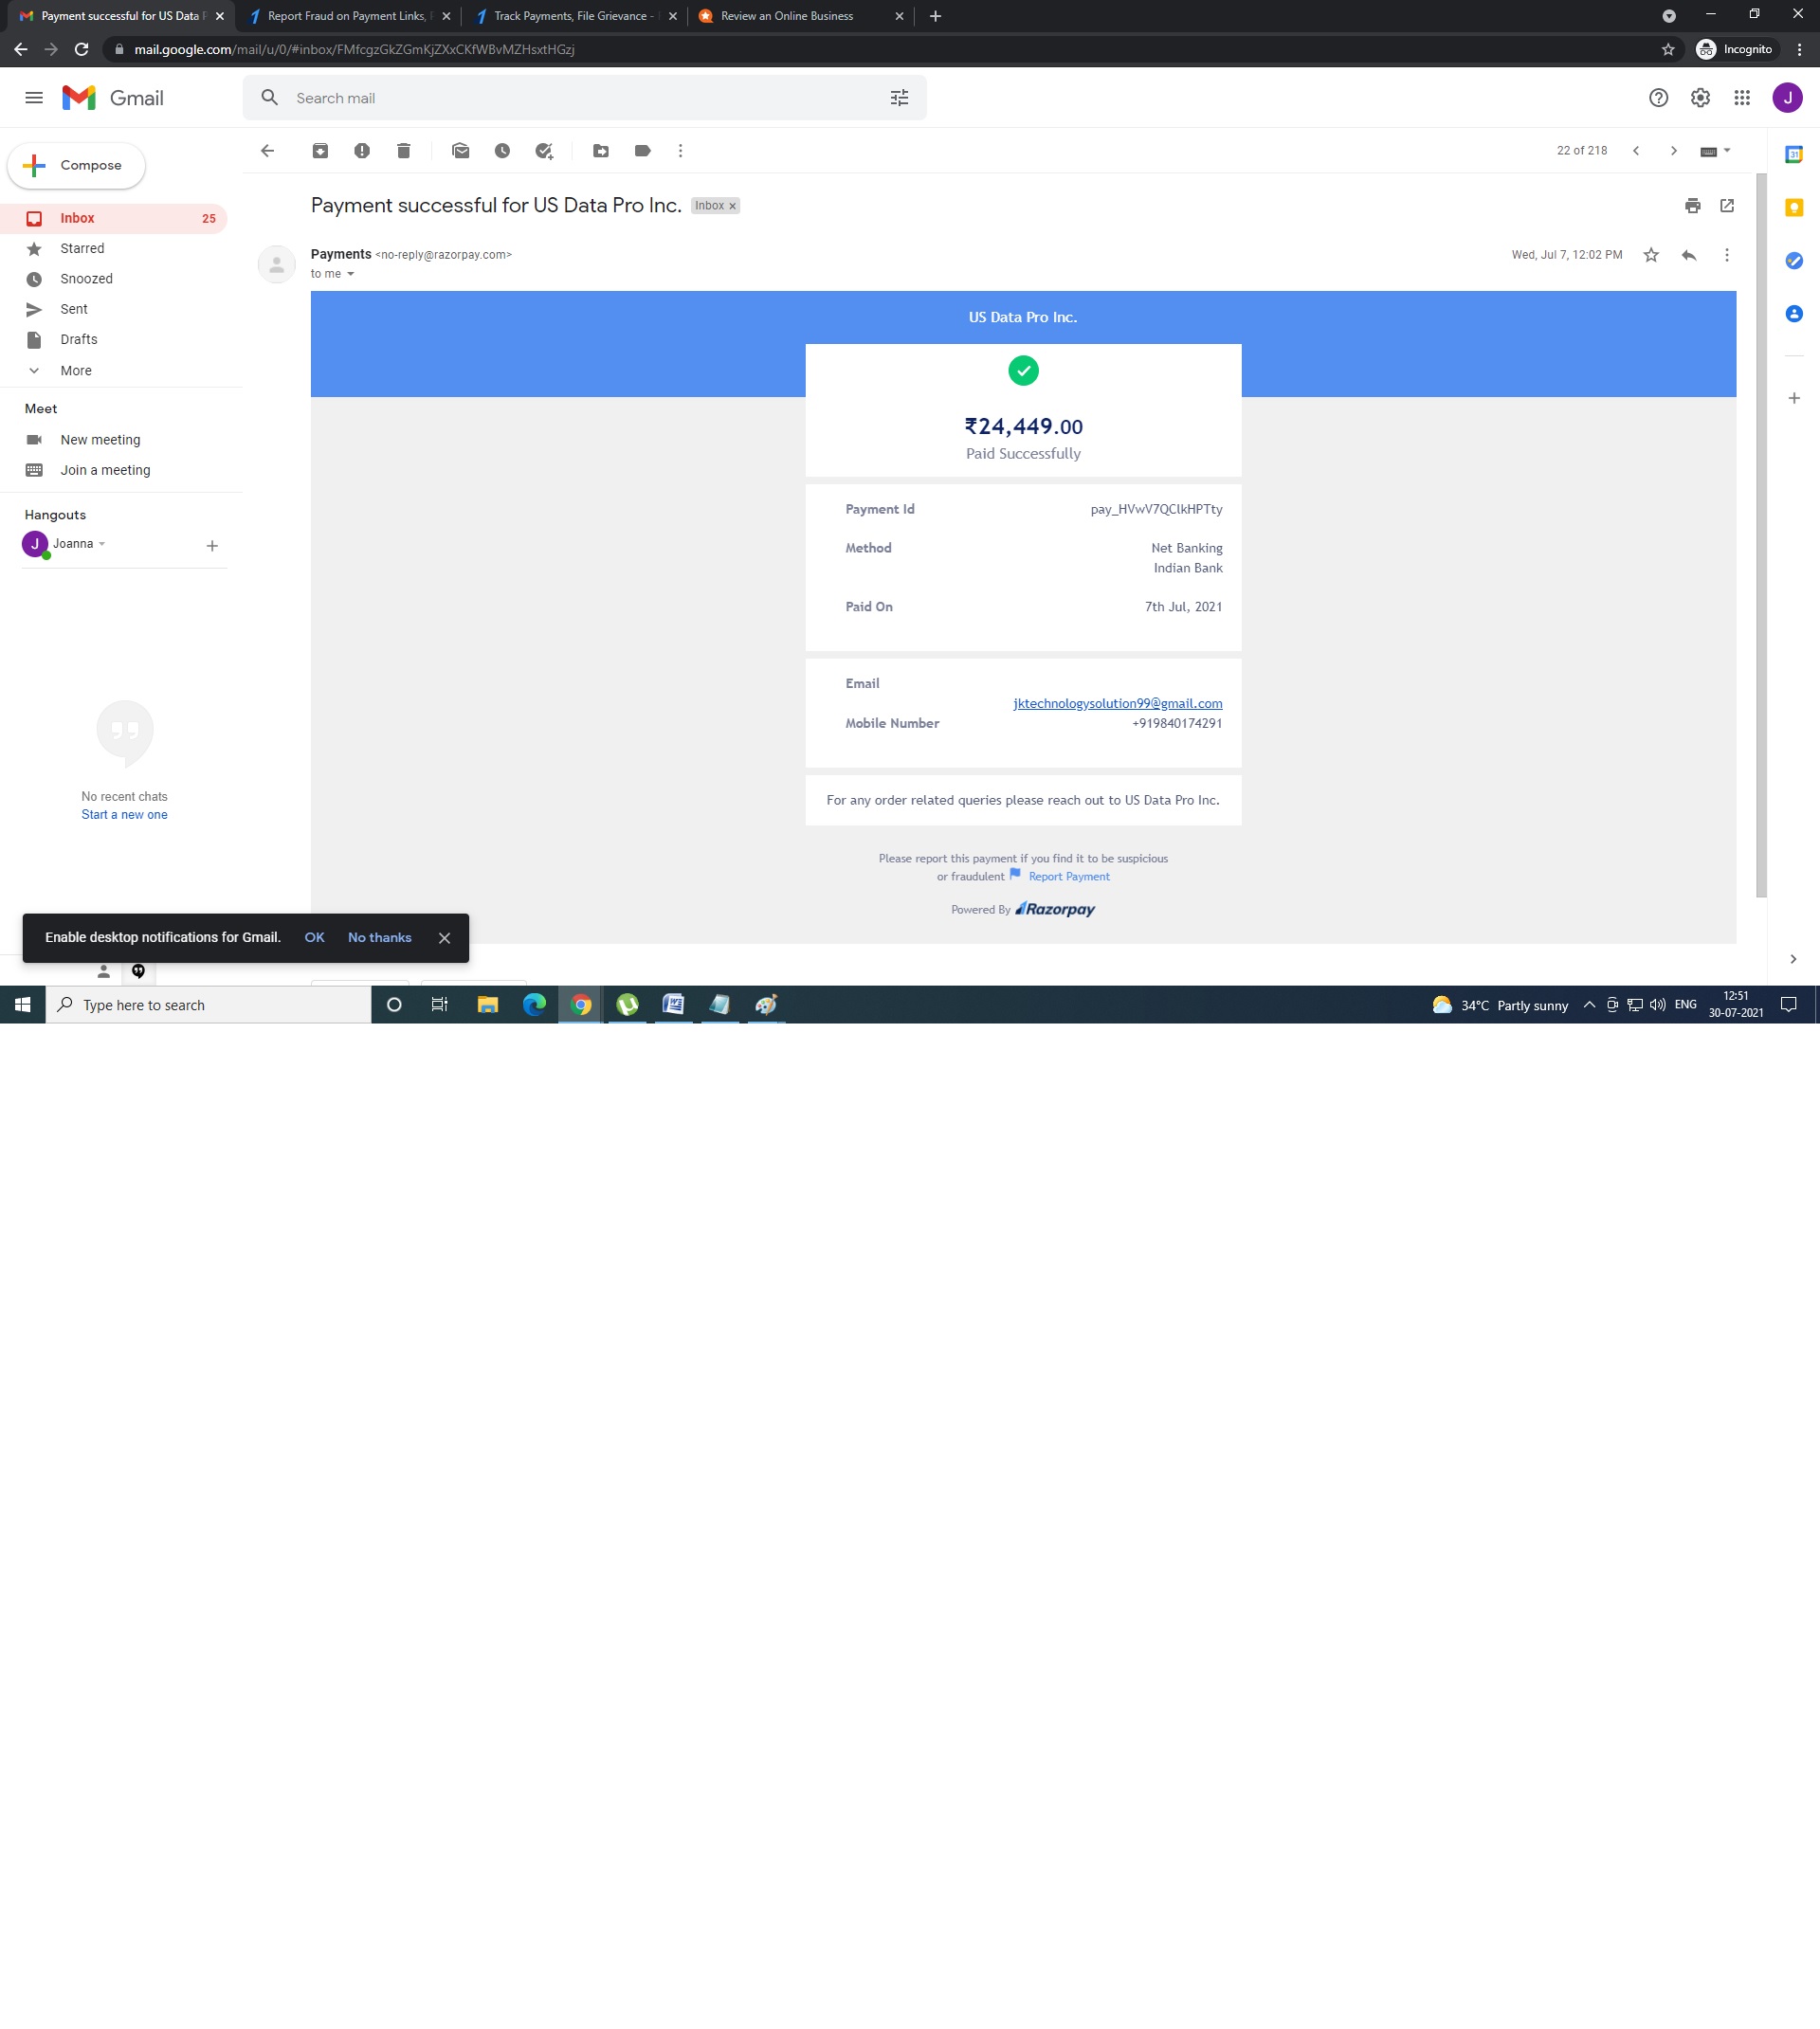Click the jktechnologysolution99@gmail.com email link
Screen dimensions: 1820x2029
click(x=1118, y=702)
